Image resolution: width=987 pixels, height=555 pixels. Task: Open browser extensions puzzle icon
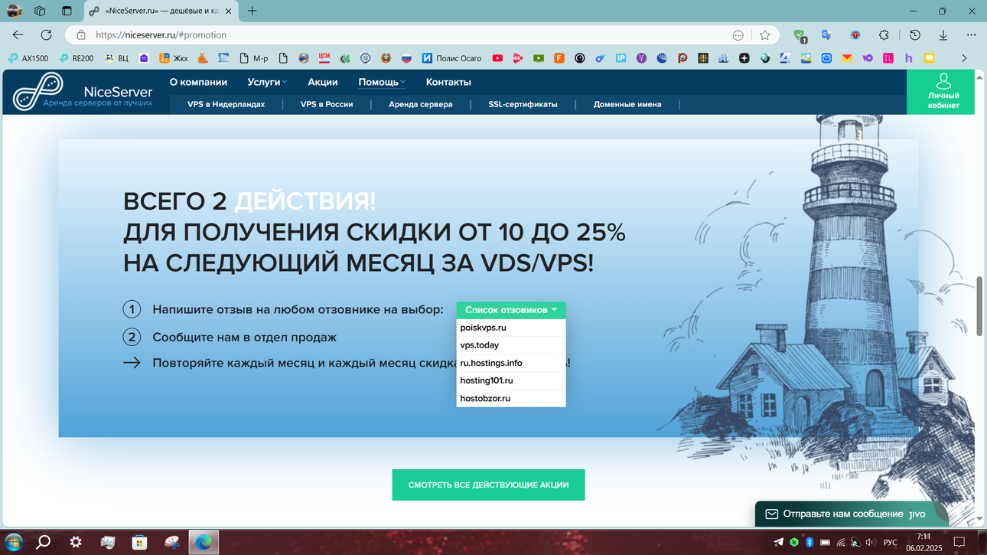coord(884,35)
